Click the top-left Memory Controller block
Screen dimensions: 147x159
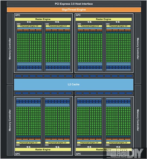click(10, 49)
